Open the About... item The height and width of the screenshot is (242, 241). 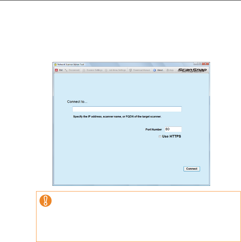(161, 70)
